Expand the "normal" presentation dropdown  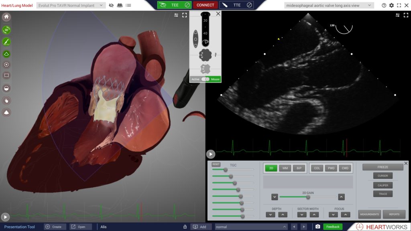[251, 227]
